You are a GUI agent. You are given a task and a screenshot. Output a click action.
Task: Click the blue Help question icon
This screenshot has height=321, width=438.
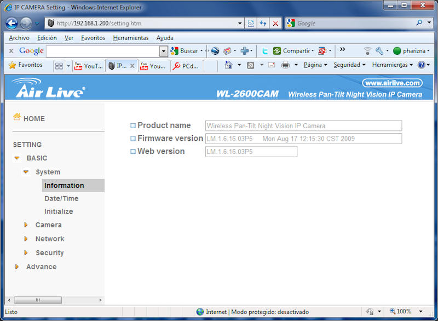421,65
